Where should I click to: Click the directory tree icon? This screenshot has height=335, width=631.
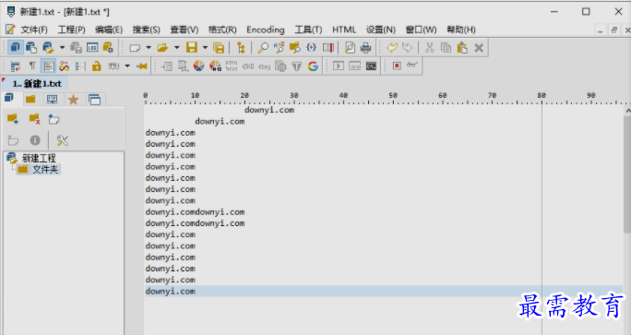(x=241, y=47)
